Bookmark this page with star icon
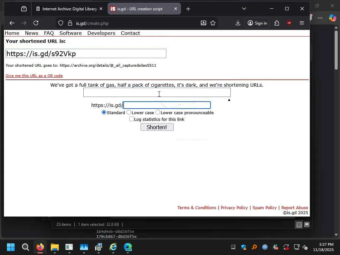 click(x=213, y=23)
